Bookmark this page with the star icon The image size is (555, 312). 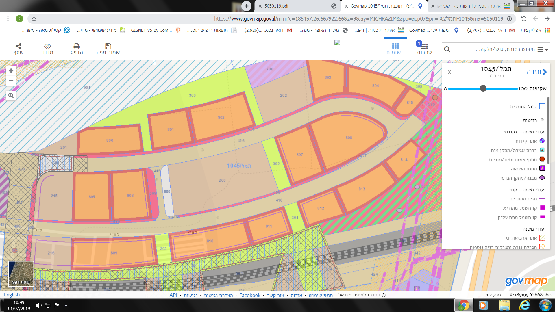point(34,19)
